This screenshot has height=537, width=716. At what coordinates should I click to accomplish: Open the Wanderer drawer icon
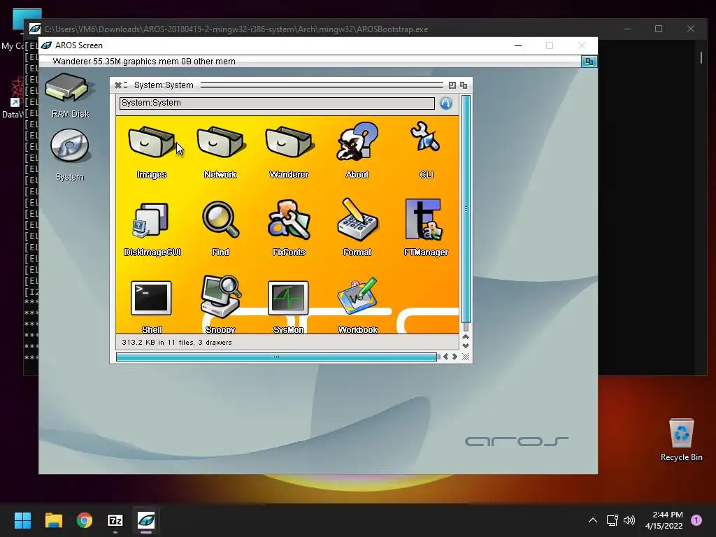coord(289,143)
